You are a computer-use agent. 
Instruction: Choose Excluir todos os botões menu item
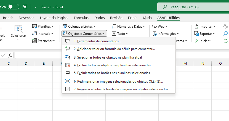[119, 73]
